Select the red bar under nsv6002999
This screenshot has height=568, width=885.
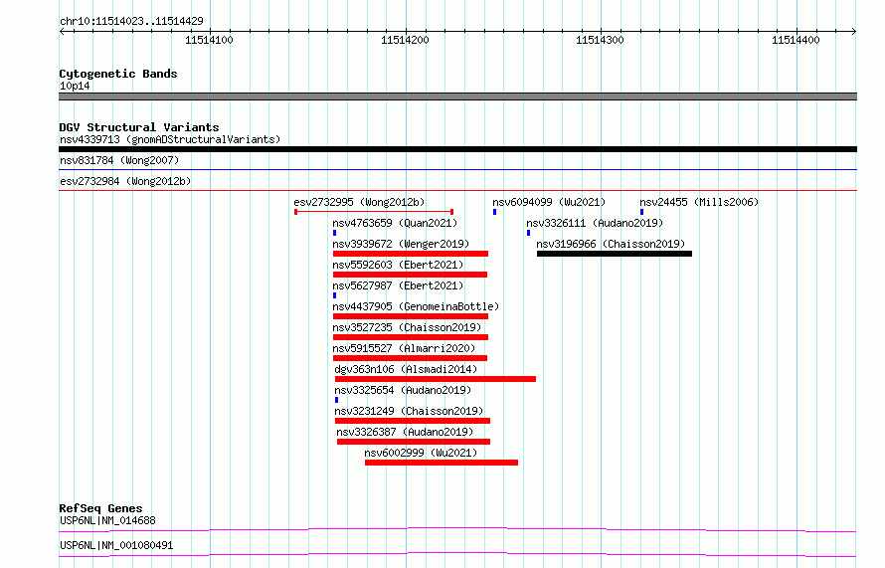coord(442,463)
